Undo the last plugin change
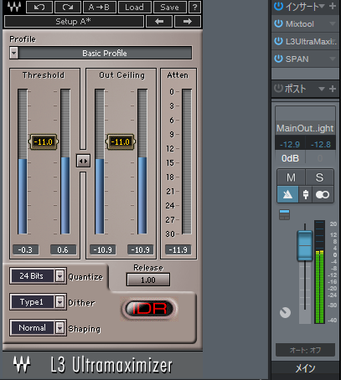 pos(39,7)
